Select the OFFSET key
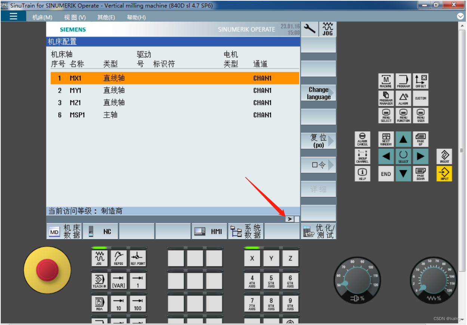This screenshot has height=325, width=467. coord(421,81)
